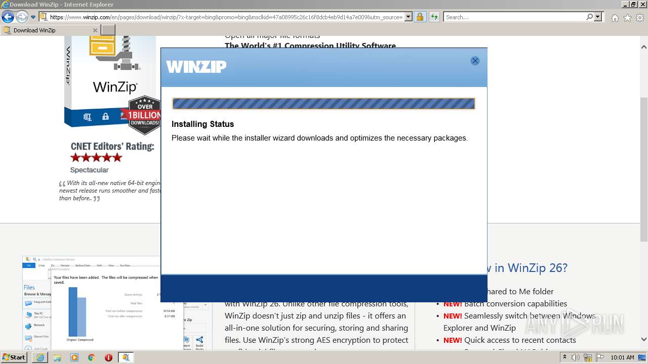Go to the IE Home page

point(615,18)
